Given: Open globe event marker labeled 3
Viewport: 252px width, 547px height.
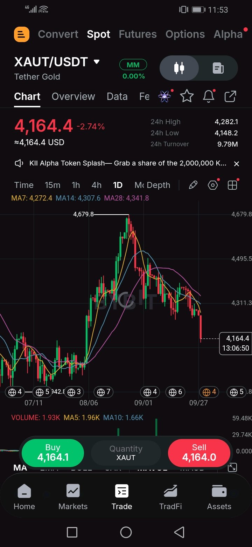Looking at the screenshot, I should coord(74,392).
